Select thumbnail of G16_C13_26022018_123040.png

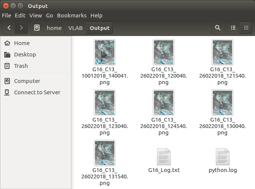point(105,103)
